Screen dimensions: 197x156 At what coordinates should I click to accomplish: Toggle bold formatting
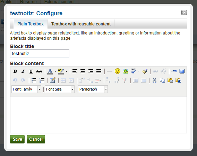pyautogui.click(x=15, y=71)
